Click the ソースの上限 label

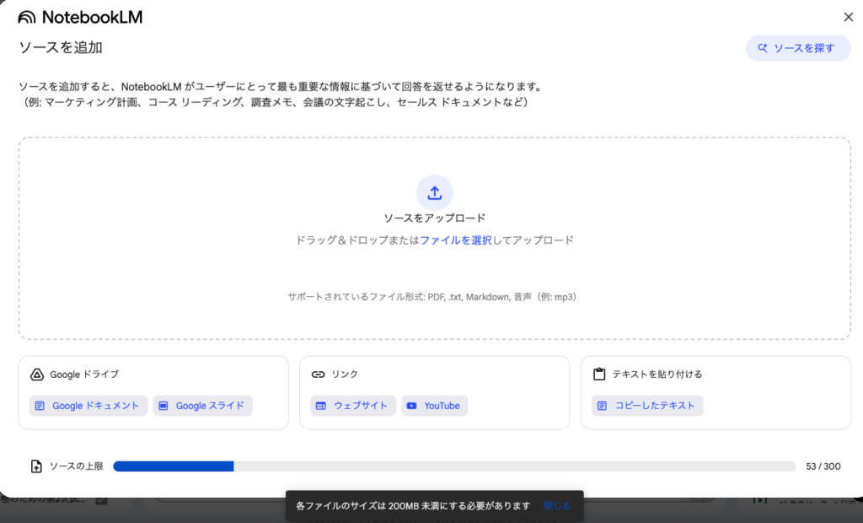click(x=77, y=466)
